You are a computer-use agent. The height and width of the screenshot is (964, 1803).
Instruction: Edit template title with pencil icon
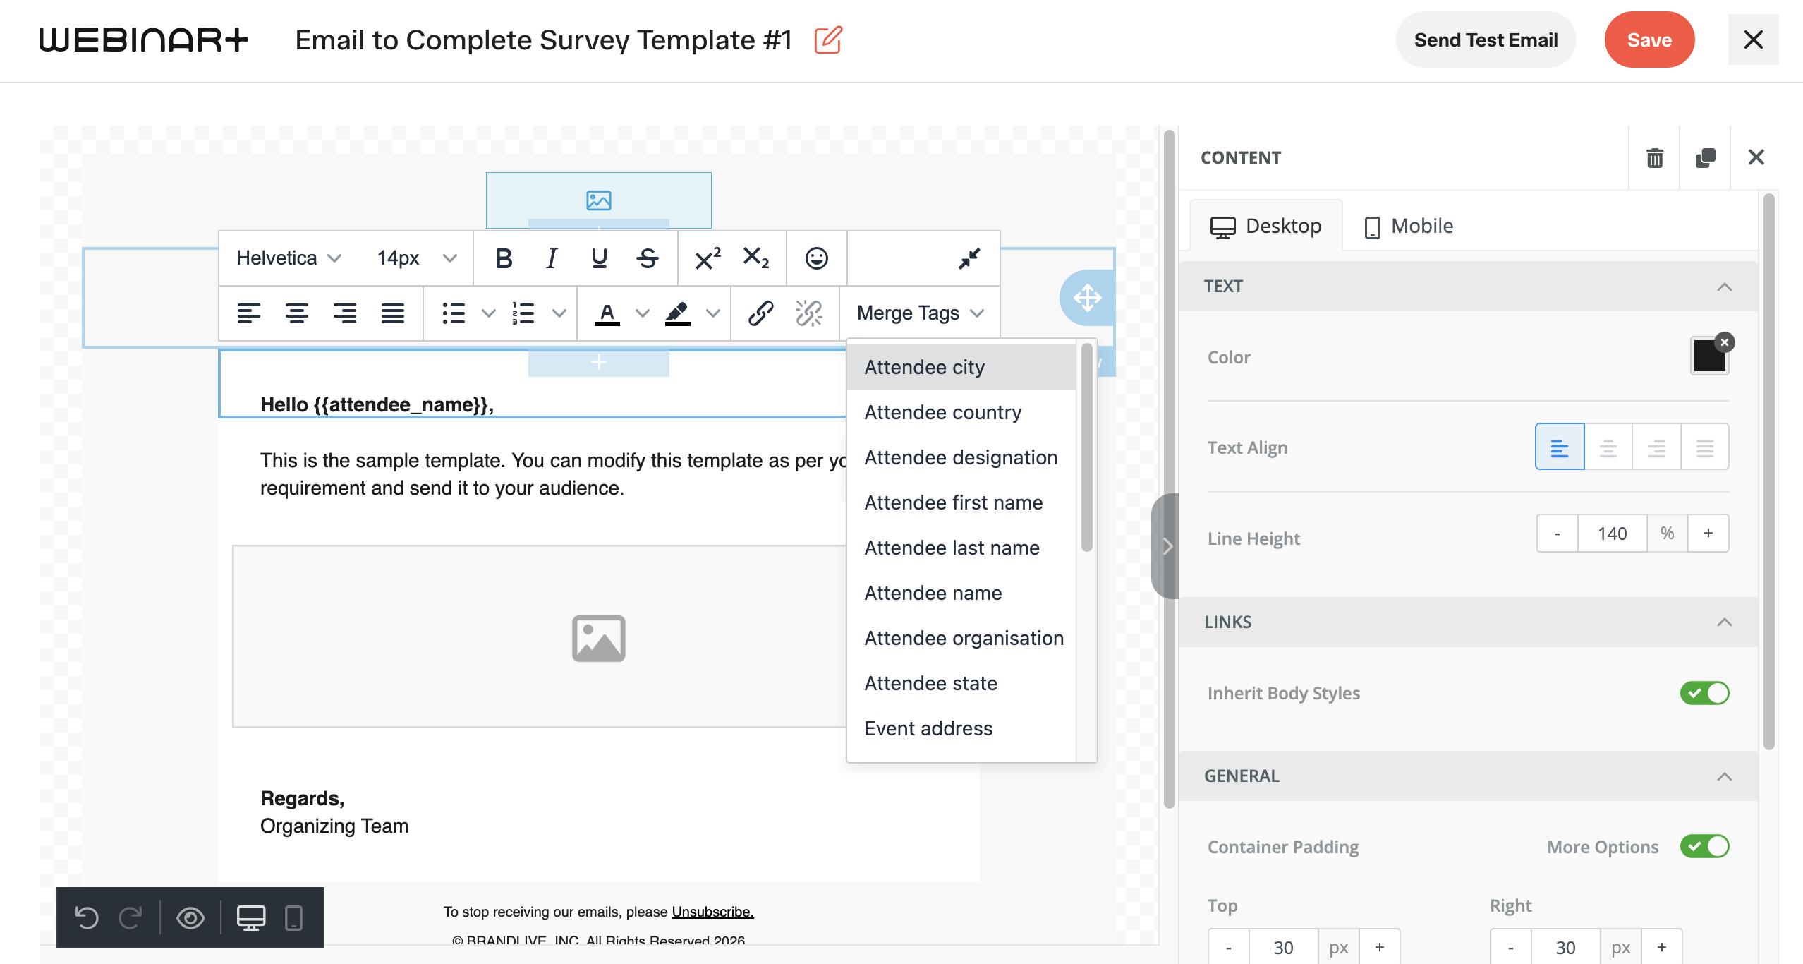[x=828, y=40]
